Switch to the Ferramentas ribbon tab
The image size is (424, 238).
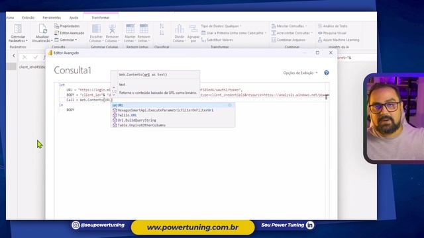coord(52,18)
